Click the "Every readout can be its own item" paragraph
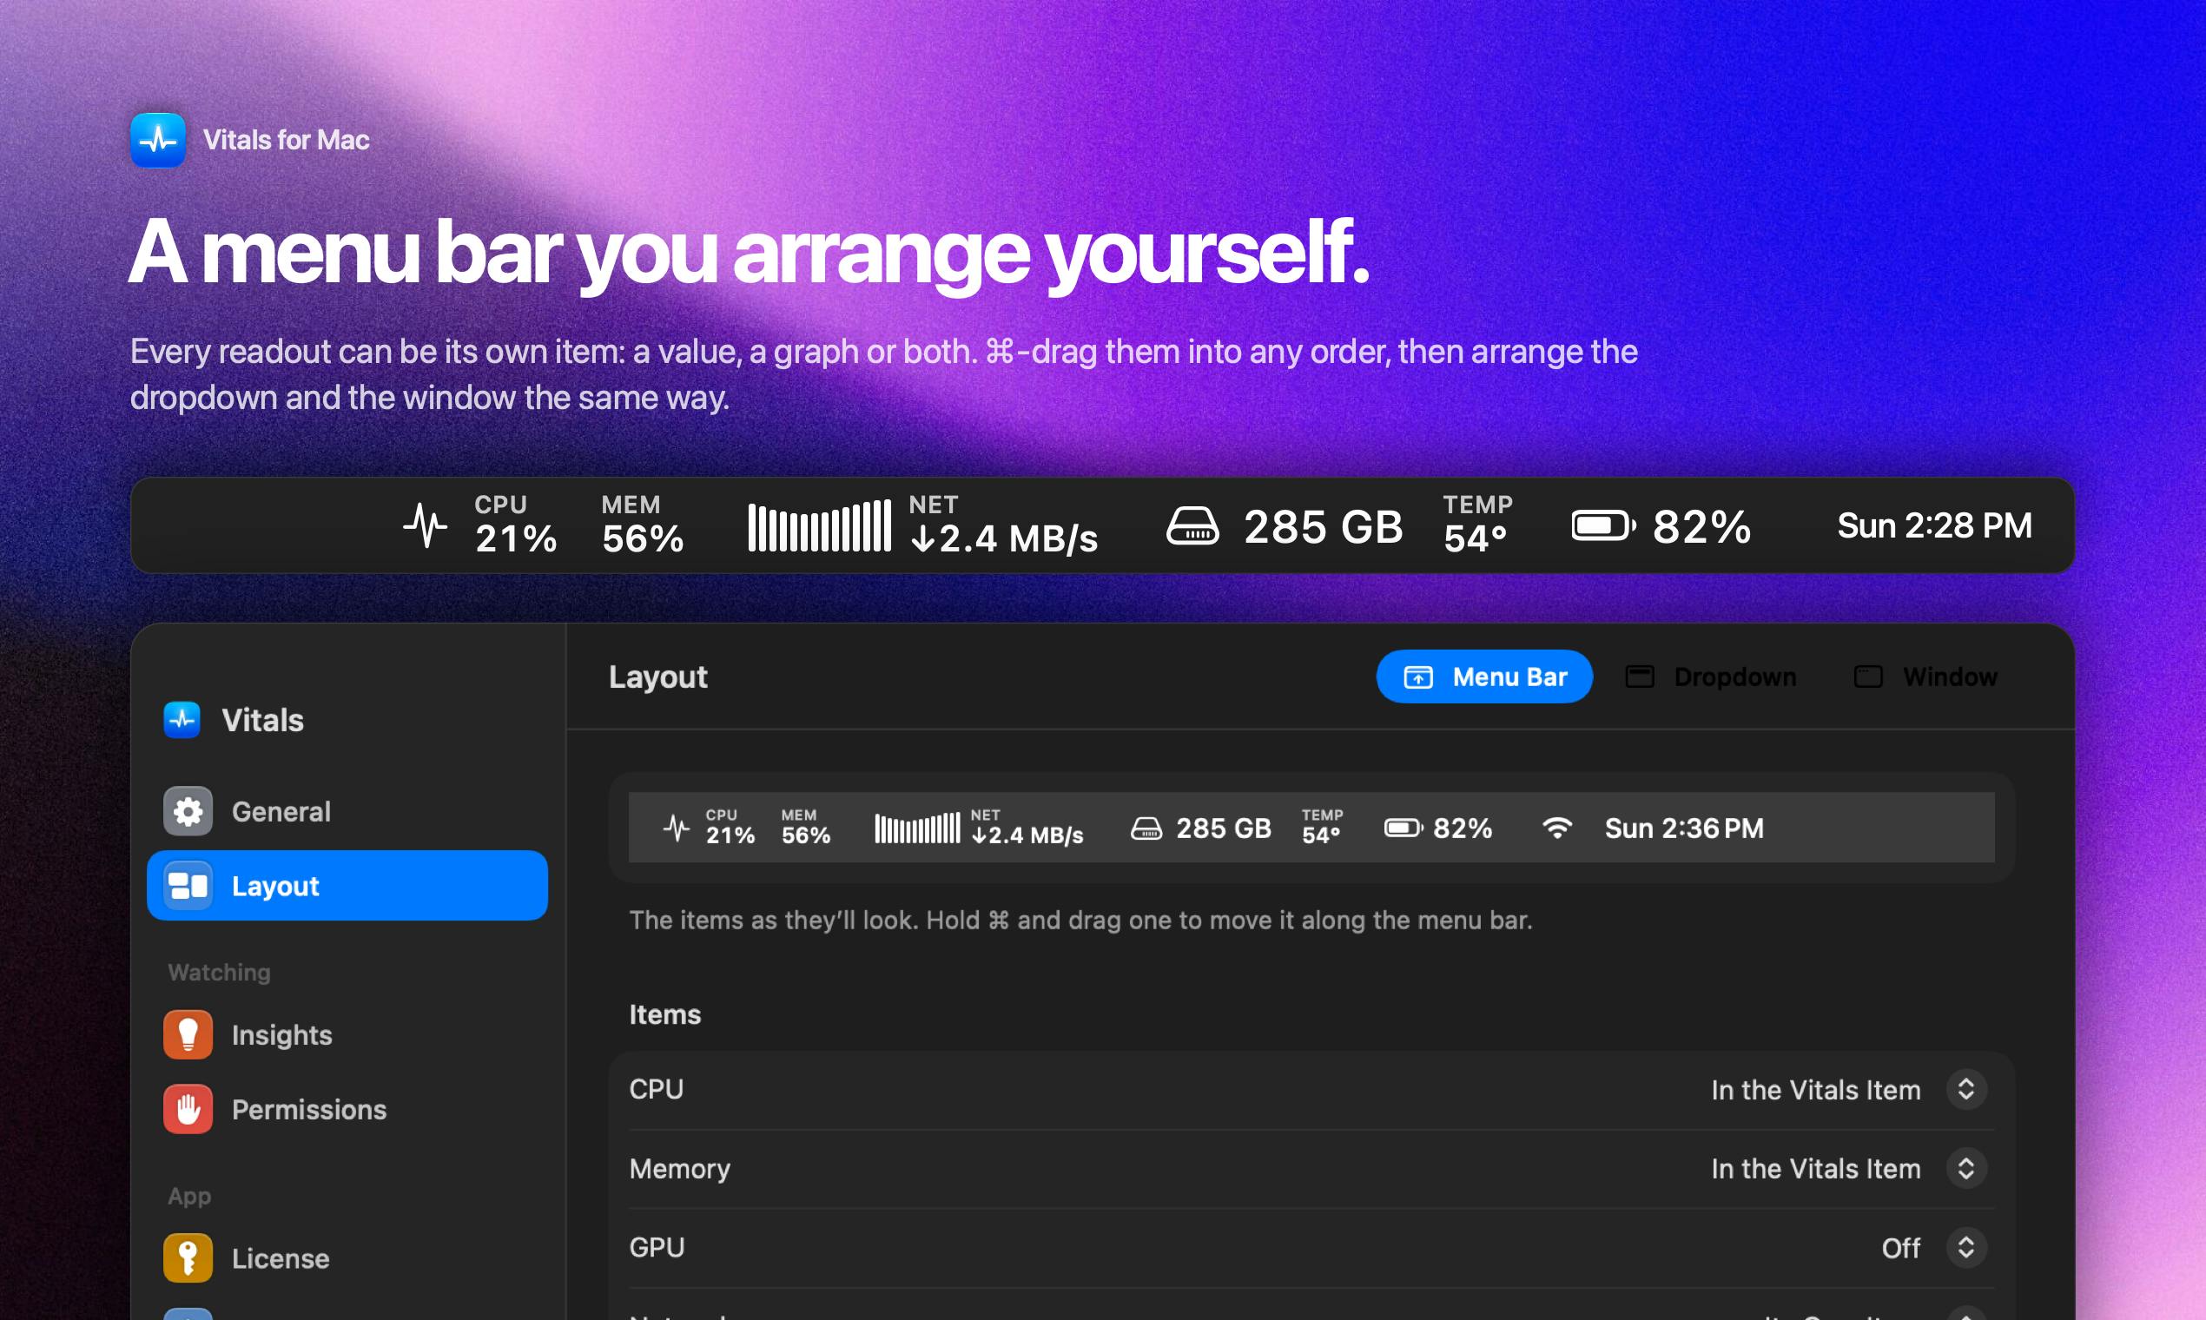 [883, 374]
